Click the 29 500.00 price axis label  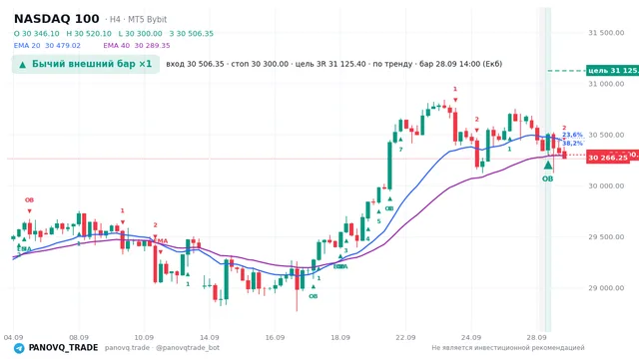(606, 237)
